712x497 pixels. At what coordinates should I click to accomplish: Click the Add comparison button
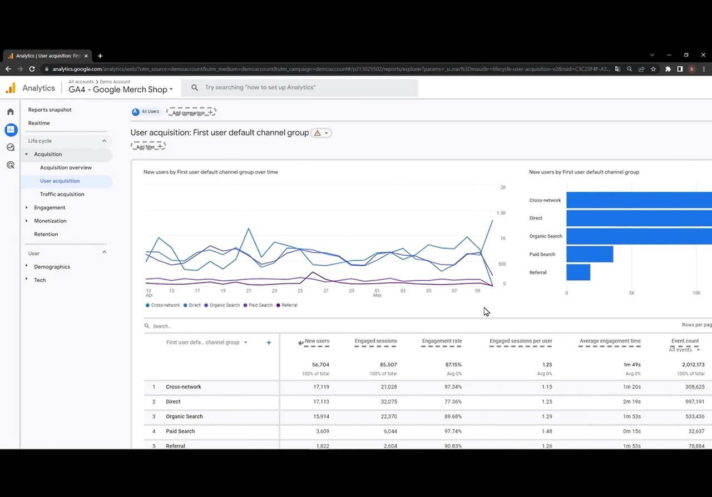[191, 112]
